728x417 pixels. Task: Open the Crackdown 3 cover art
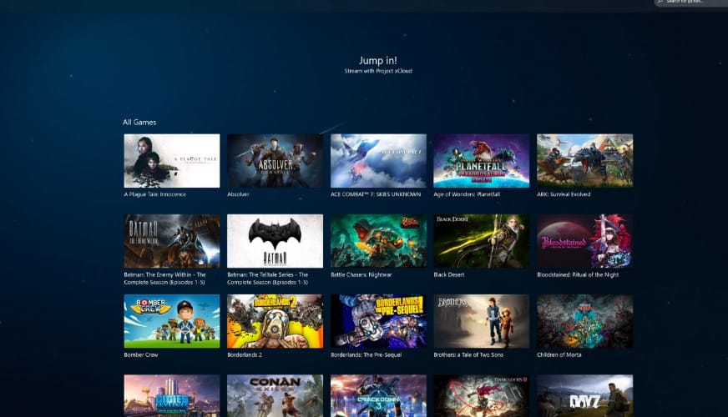(x=378, y=395)
